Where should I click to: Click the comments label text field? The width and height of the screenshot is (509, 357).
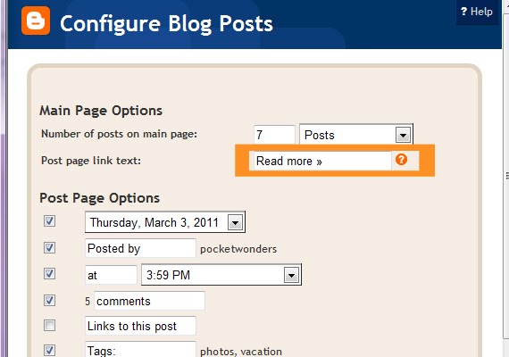click(150, 301)
